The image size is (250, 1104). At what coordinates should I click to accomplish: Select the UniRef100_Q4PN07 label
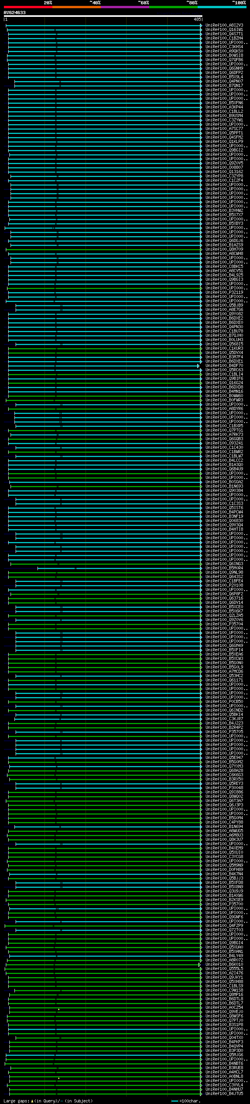(x=224, y=81)
